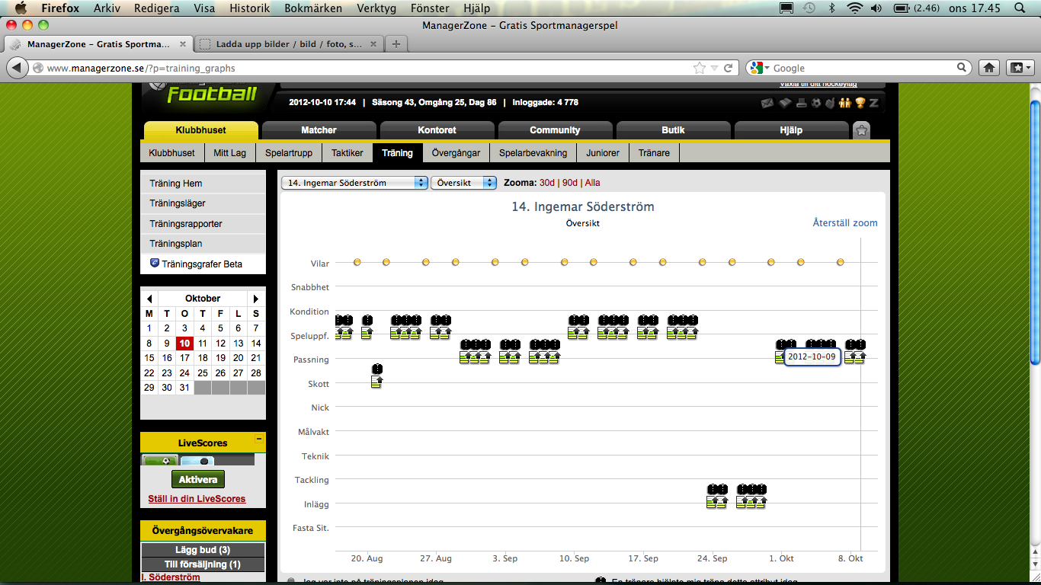
Task: Bookmark this page with the URL star
Action: [x=700, y=68]
